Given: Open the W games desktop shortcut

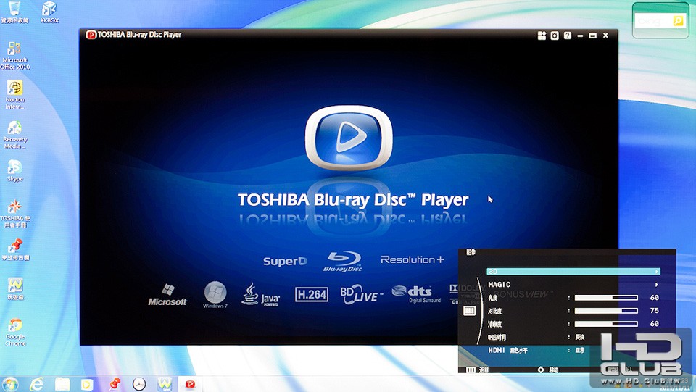Looking at the screenshot, I should click(15, 288).
